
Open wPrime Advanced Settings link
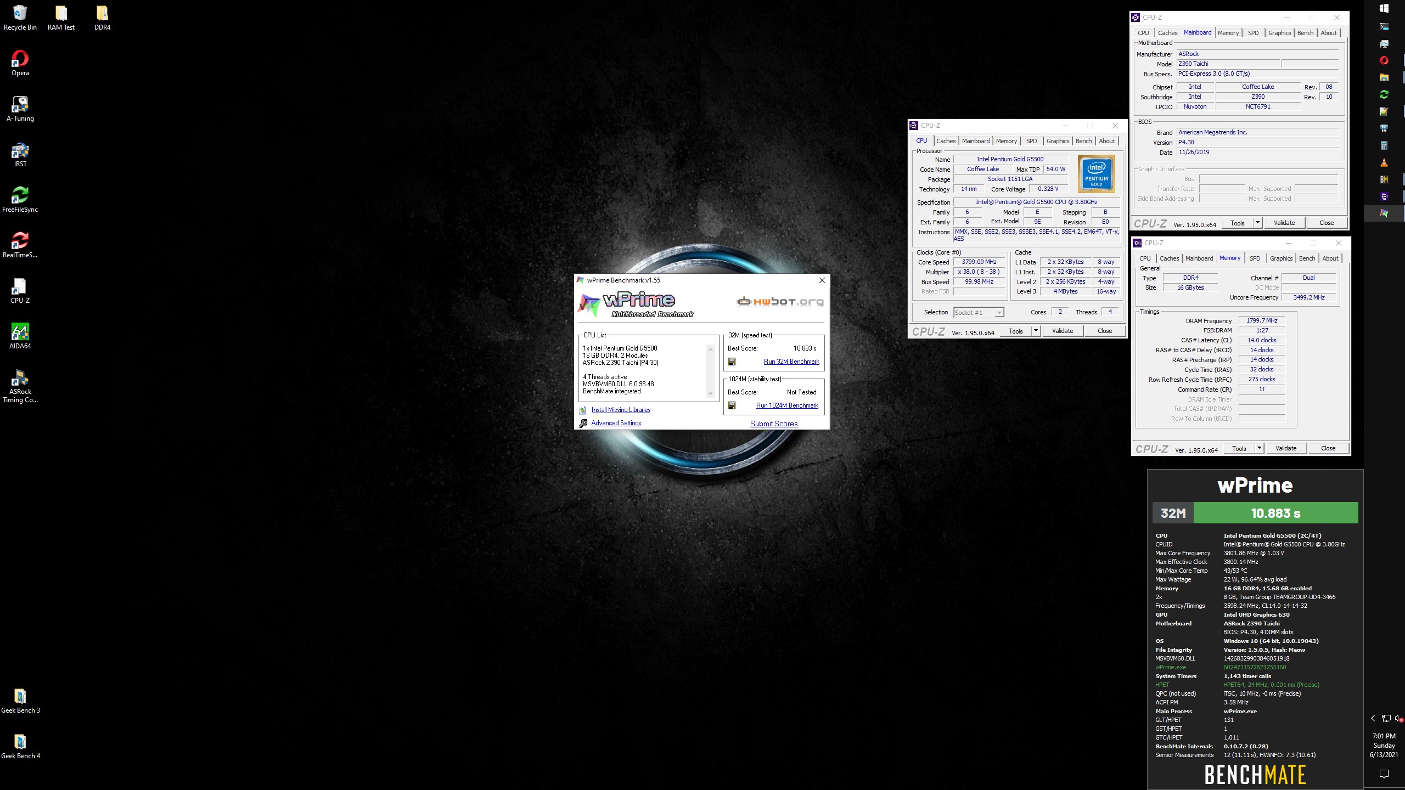coord(616,423)
